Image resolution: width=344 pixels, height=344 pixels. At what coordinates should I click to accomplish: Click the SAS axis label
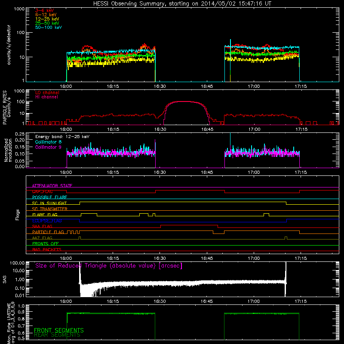[5, 279]
